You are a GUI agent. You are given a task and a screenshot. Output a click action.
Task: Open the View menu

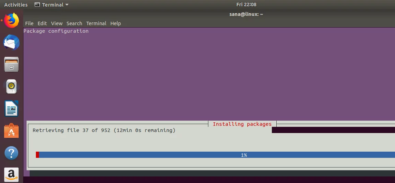coord(57,23)
